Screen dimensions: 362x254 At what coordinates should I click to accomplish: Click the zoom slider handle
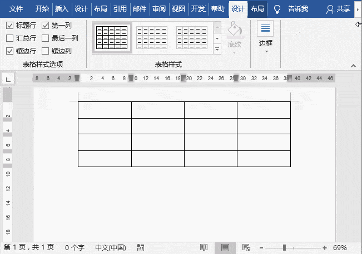(x=285, y=248)
